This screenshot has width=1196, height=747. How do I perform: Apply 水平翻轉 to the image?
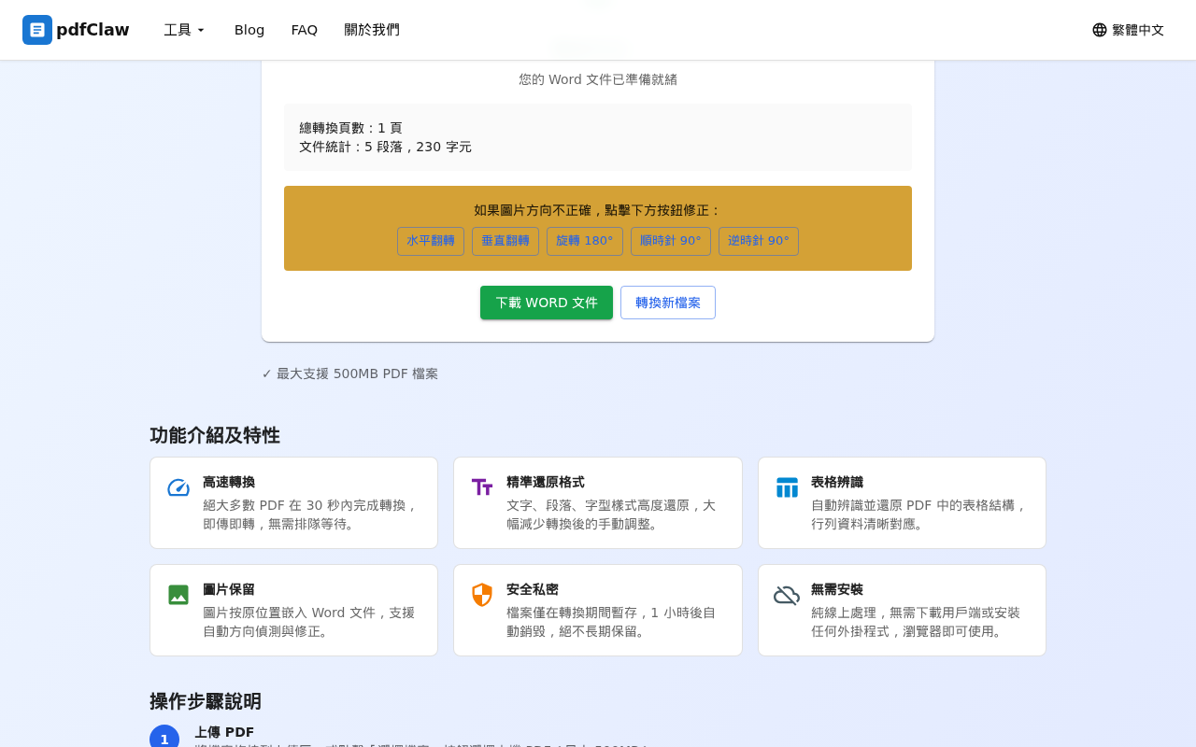pos(430,241)
